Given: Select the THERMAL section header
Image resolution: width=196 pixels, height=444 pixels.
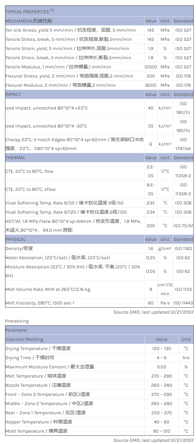Looking at the screenshot, I should point(15,158).
